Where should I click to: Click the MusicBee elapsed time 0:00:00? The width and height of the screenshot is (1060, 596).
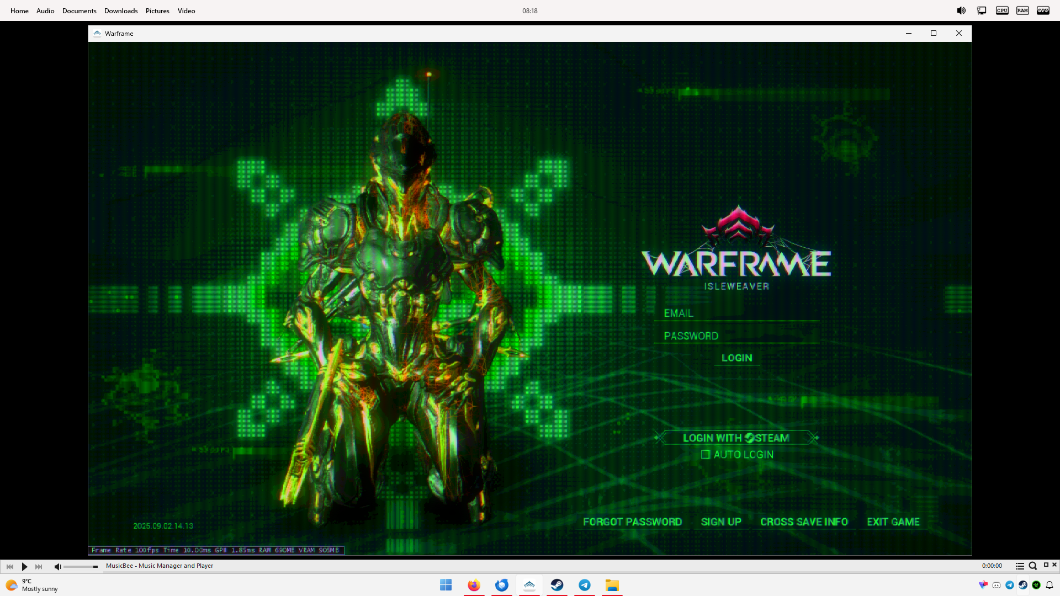click(x=992, y=566)
